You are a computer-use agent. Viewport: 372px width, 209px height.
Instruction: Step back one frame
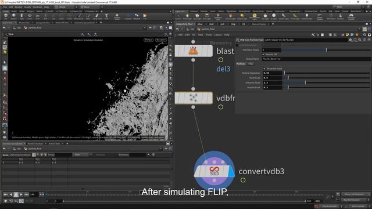(10, 194)
